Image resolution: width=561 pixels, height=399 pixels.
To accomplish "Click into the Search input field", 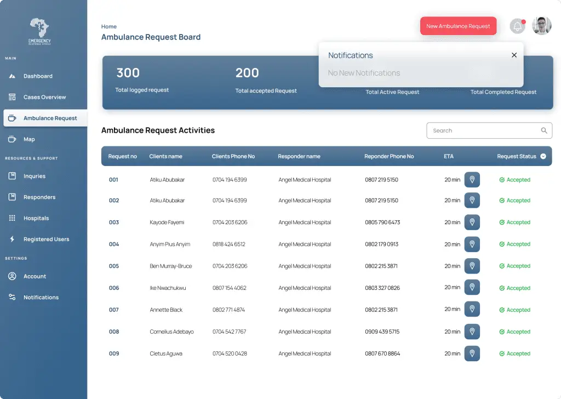I will click(x=489, y=130).
